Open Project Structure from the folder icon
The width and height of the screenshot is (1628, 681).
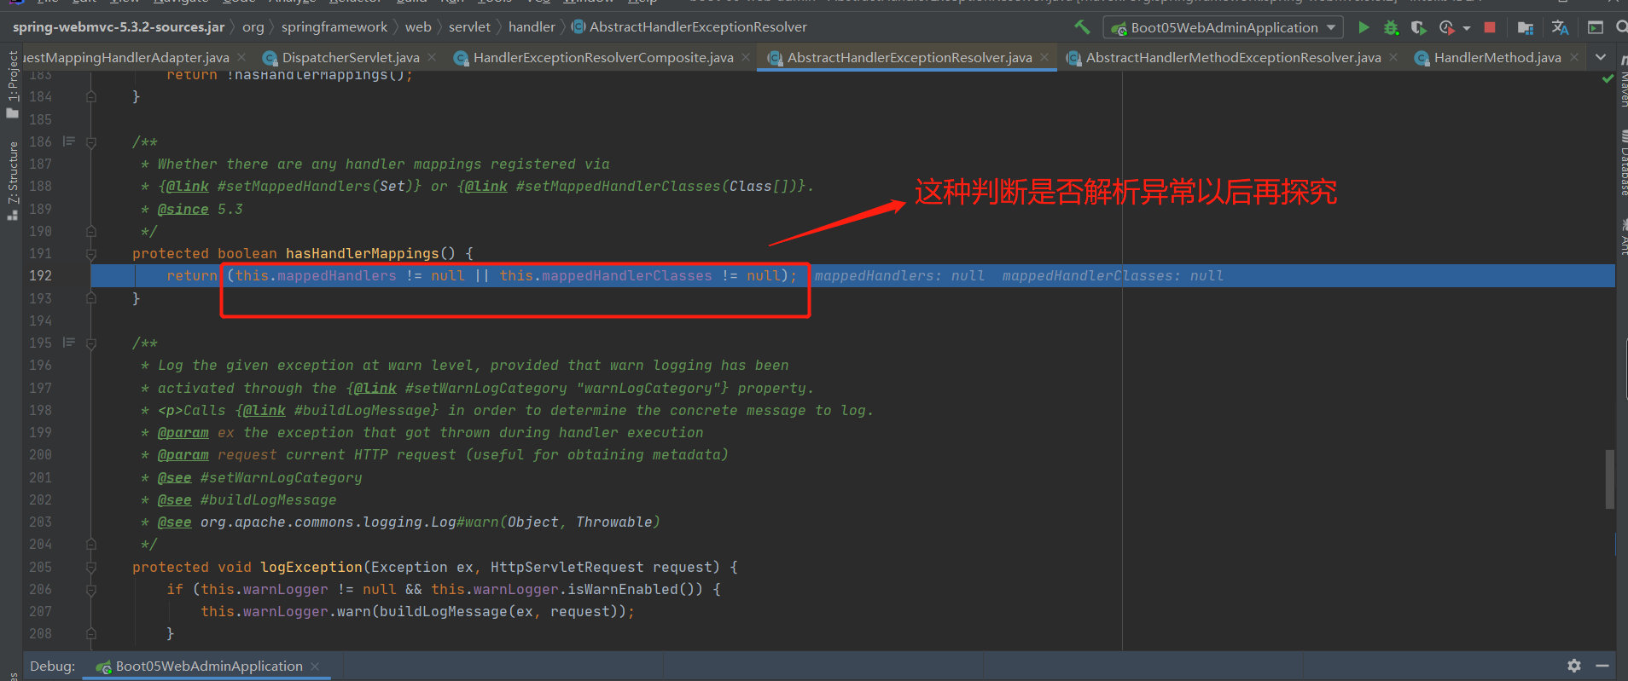(x=1526, y=27)
